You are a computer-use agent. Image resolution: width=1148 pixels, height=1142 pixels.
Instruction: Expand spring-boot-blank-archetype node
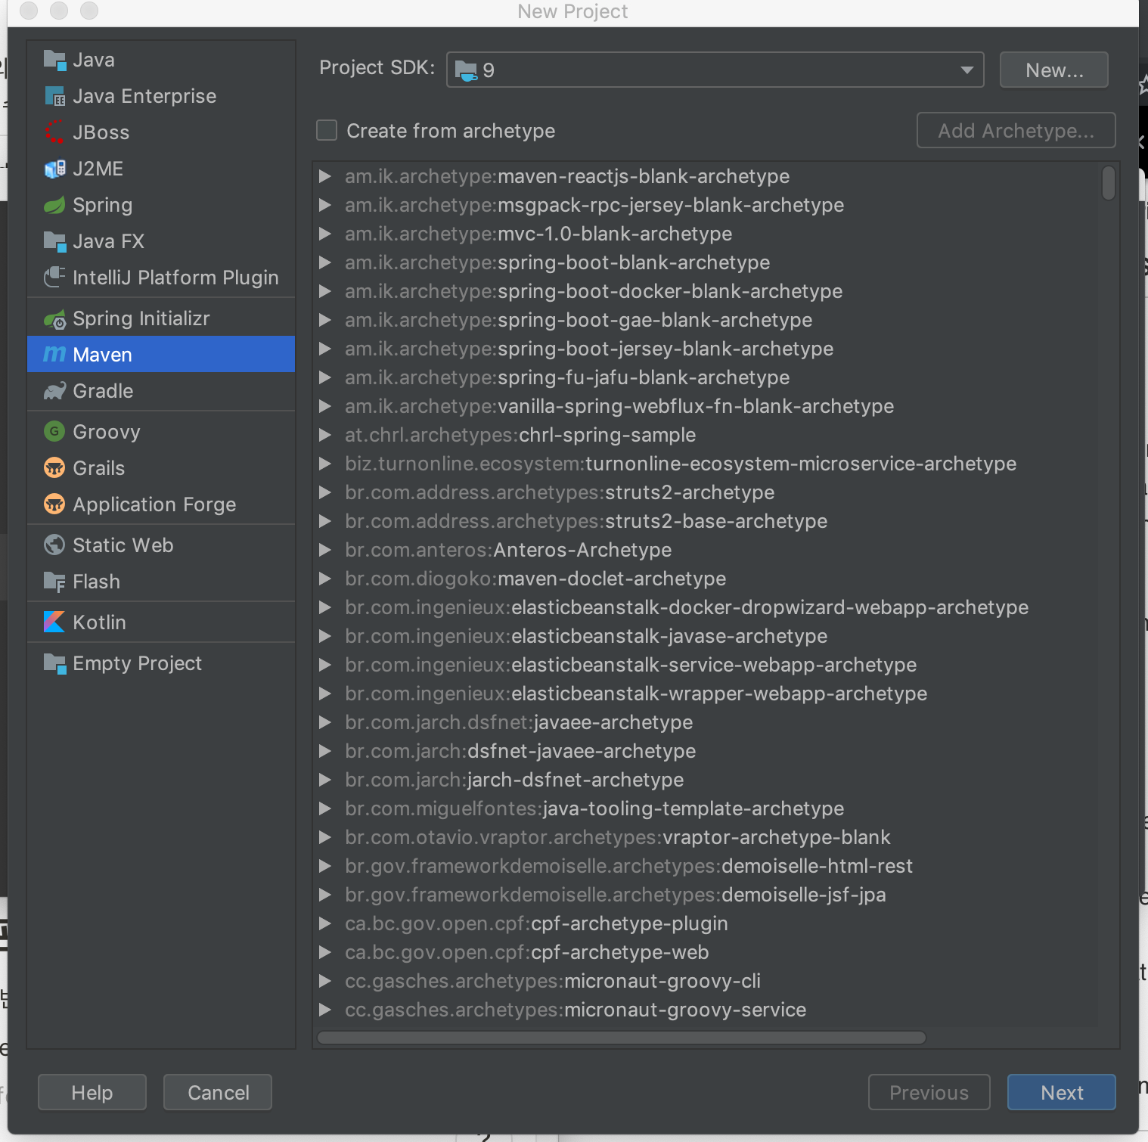[325, 262]
